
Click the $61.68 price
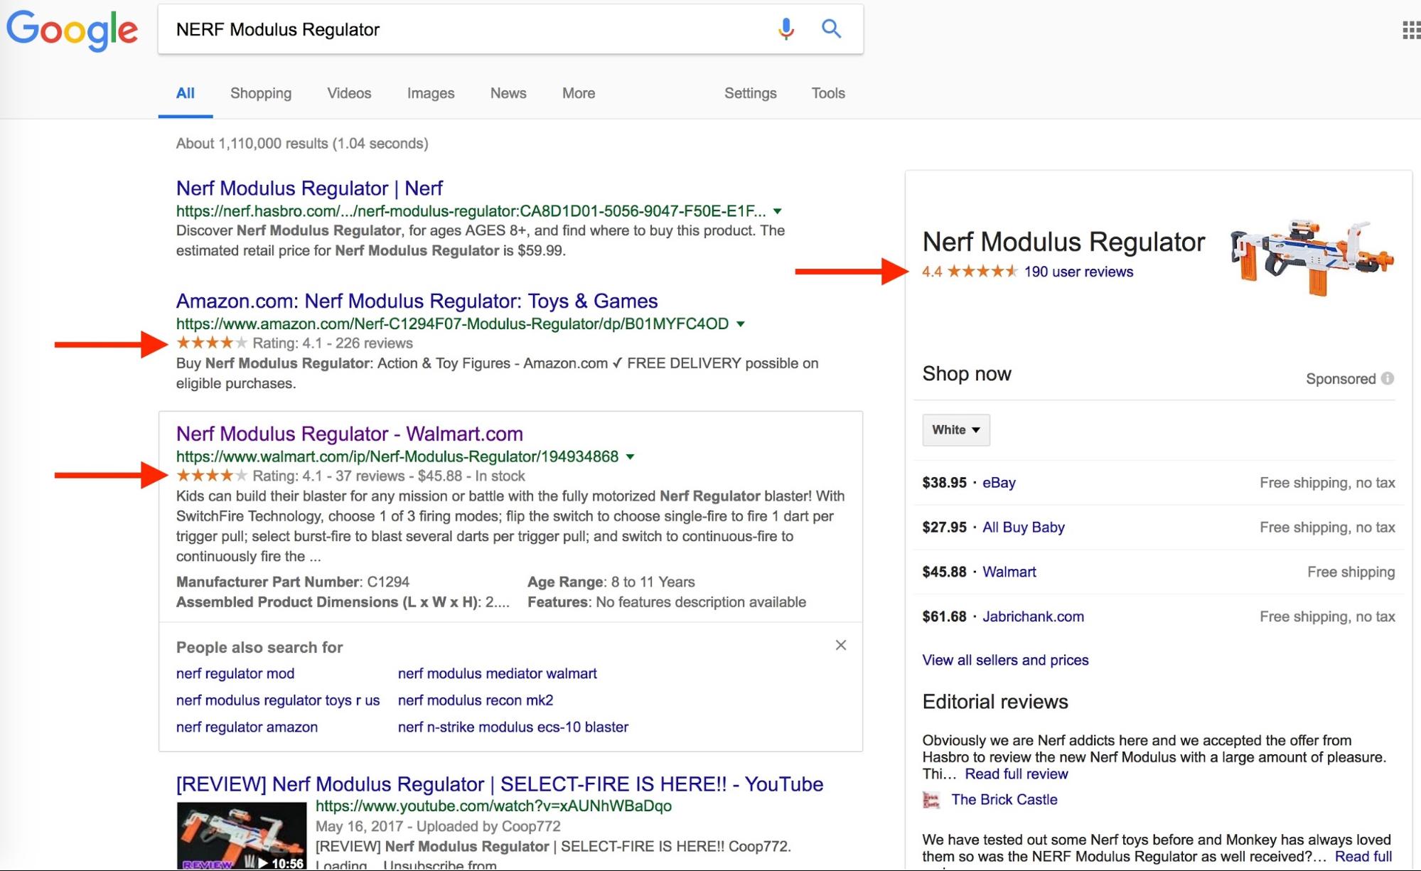click(x=944, y=617)
